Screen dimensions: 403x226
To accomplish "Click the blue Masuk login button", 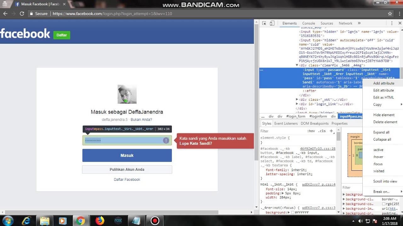I will click(x=127, y=155).
